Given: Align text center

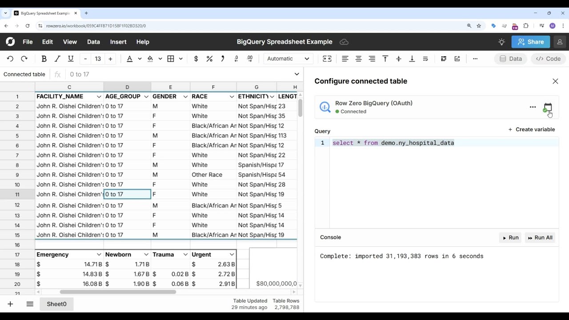Looking at the screenshot, I should pyautogui.click(x=358, y=59).
